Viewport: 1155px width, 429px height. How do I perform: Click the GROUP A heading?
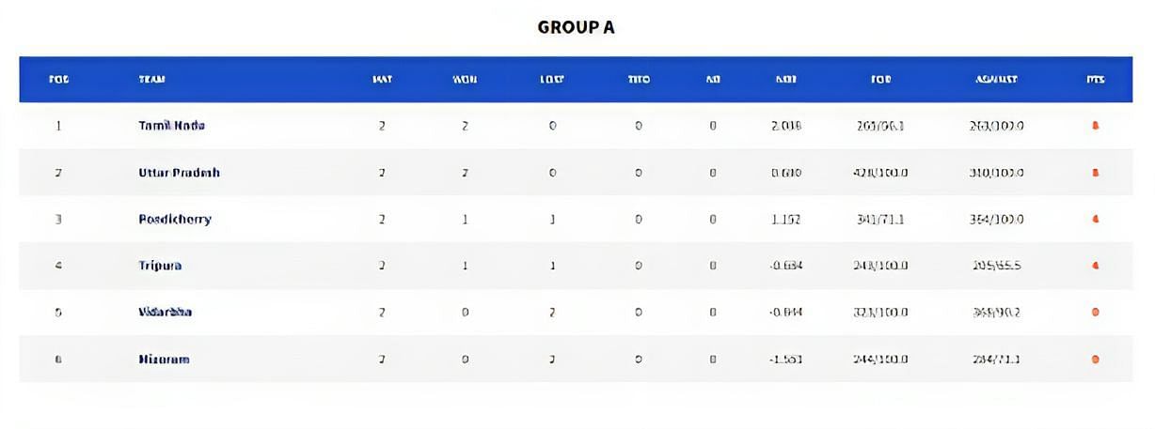click(x=577, y=27)
